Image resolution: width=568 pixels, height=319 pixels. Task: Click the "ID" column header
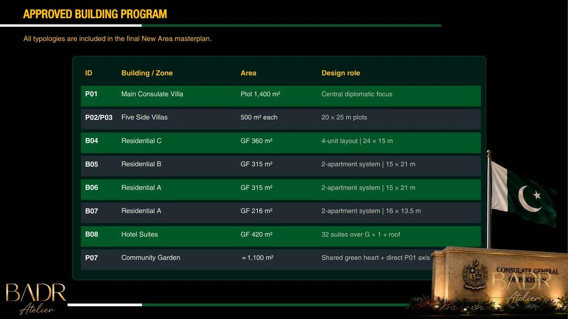coord(89,73)
